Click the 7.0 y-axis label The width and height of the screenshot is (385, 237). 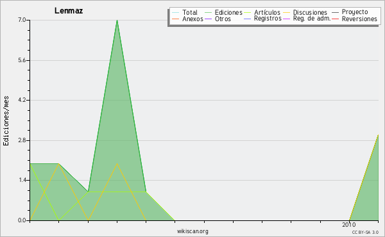[x=22, y=20]
